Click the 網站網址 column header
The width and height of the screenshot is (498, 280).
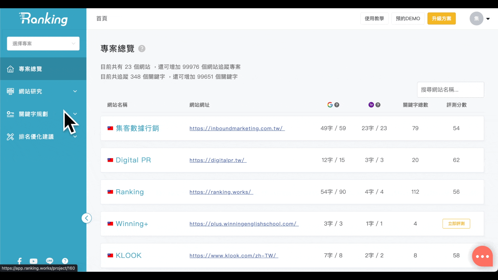click(199, 105)
